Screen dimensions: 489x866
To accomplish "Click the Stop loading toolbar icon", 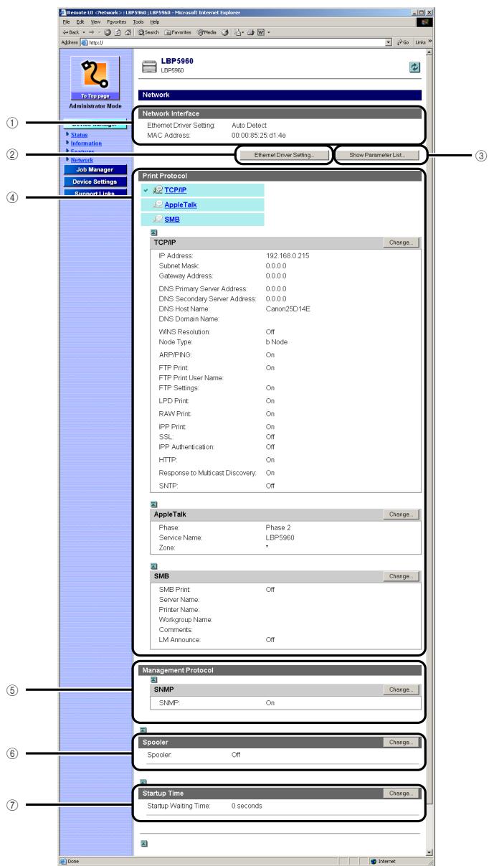I will pyautogui.click(x=107, y=32).
